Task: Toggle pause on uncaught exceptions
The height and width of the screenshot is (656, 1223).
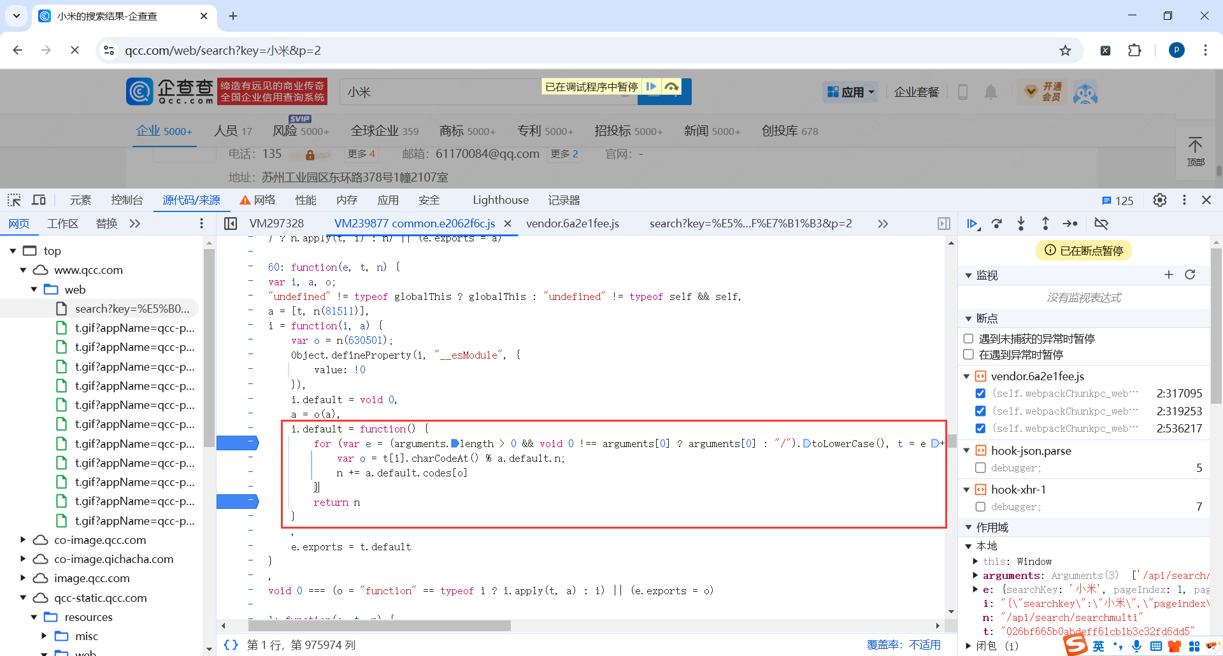Action: (969, 339)
